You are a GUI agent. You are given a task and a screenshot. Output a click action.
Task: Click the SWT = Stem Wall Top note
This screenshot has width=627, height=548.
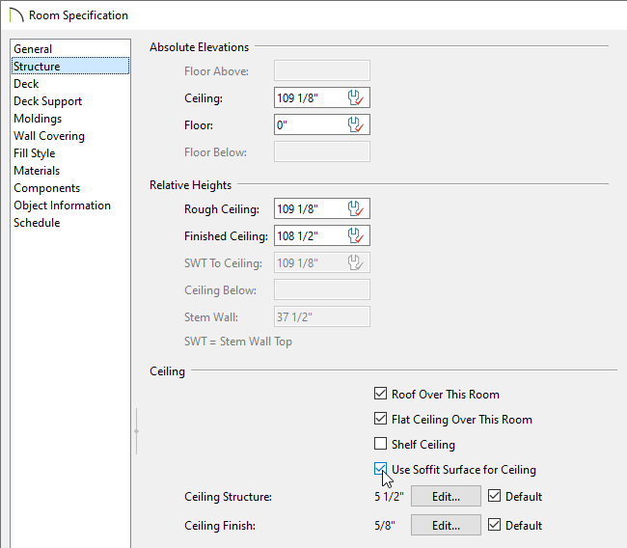(238, 342)
